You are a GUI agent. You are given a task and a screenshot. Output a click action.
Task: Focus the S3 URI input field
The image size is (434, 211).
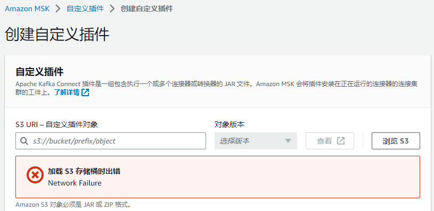click(x=111, y=141)
